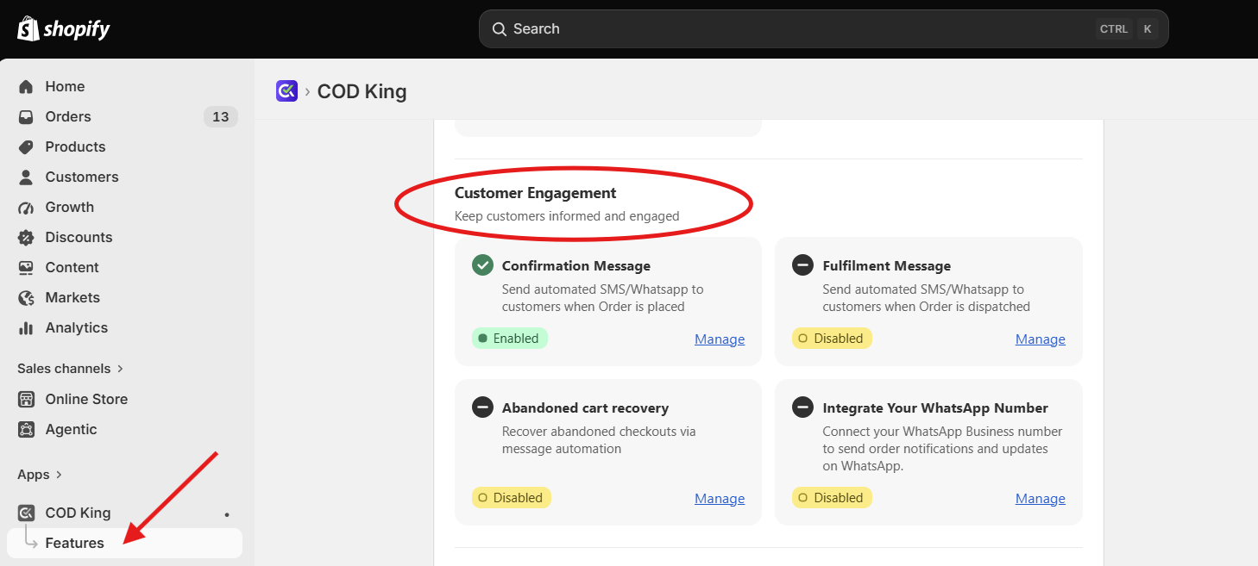Click the COD King sidebar app icon
This screenshot has height=566, width=1258.
(x=26, y=513)
